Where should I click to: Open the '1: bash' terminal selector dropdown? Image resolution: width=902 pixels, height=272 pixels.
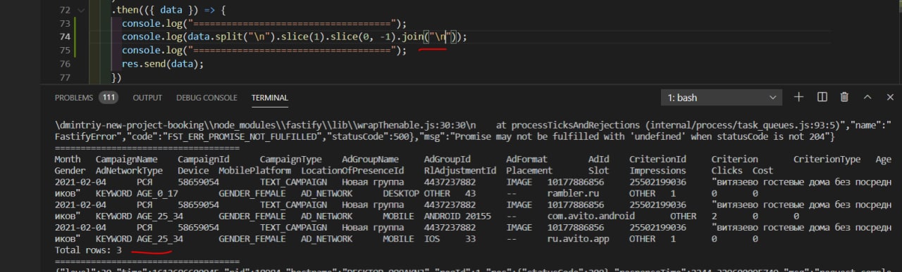pyautogui.click(x=722, y=98)
